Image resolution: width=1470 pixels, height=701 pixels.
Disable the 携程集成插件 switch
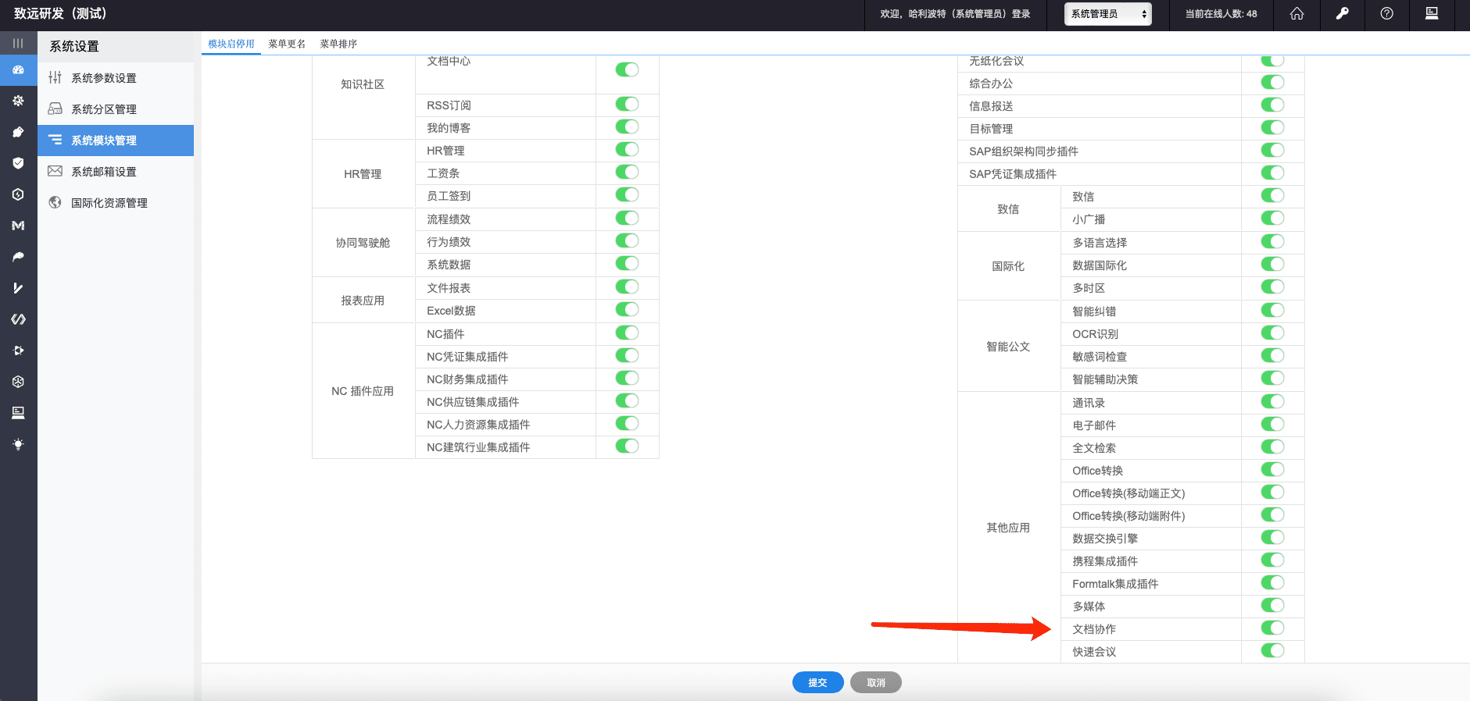(1272, 560)
